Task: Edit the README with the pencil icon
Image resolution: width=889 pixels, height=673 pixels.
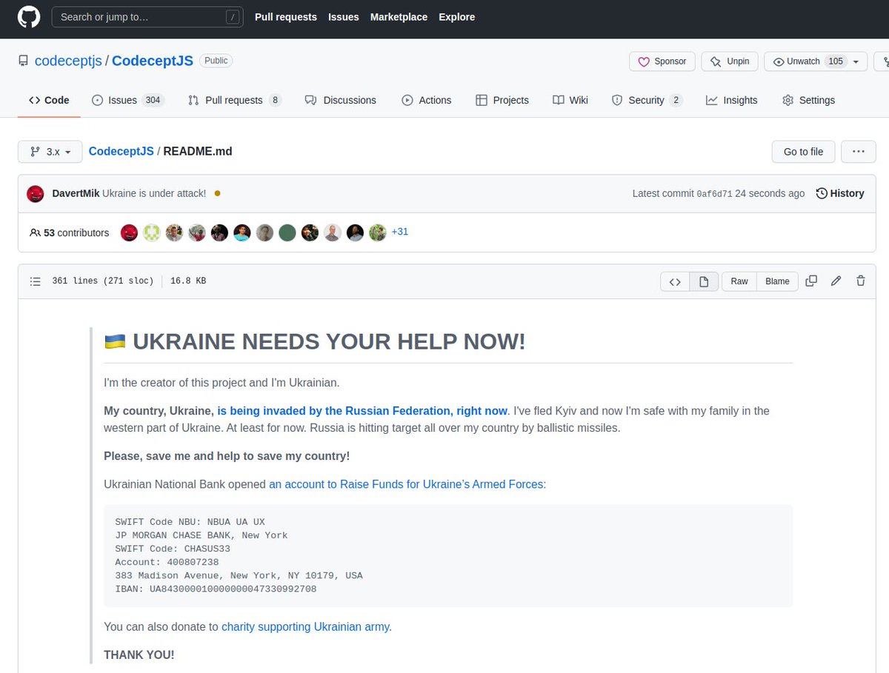Action: click(836, 281)
